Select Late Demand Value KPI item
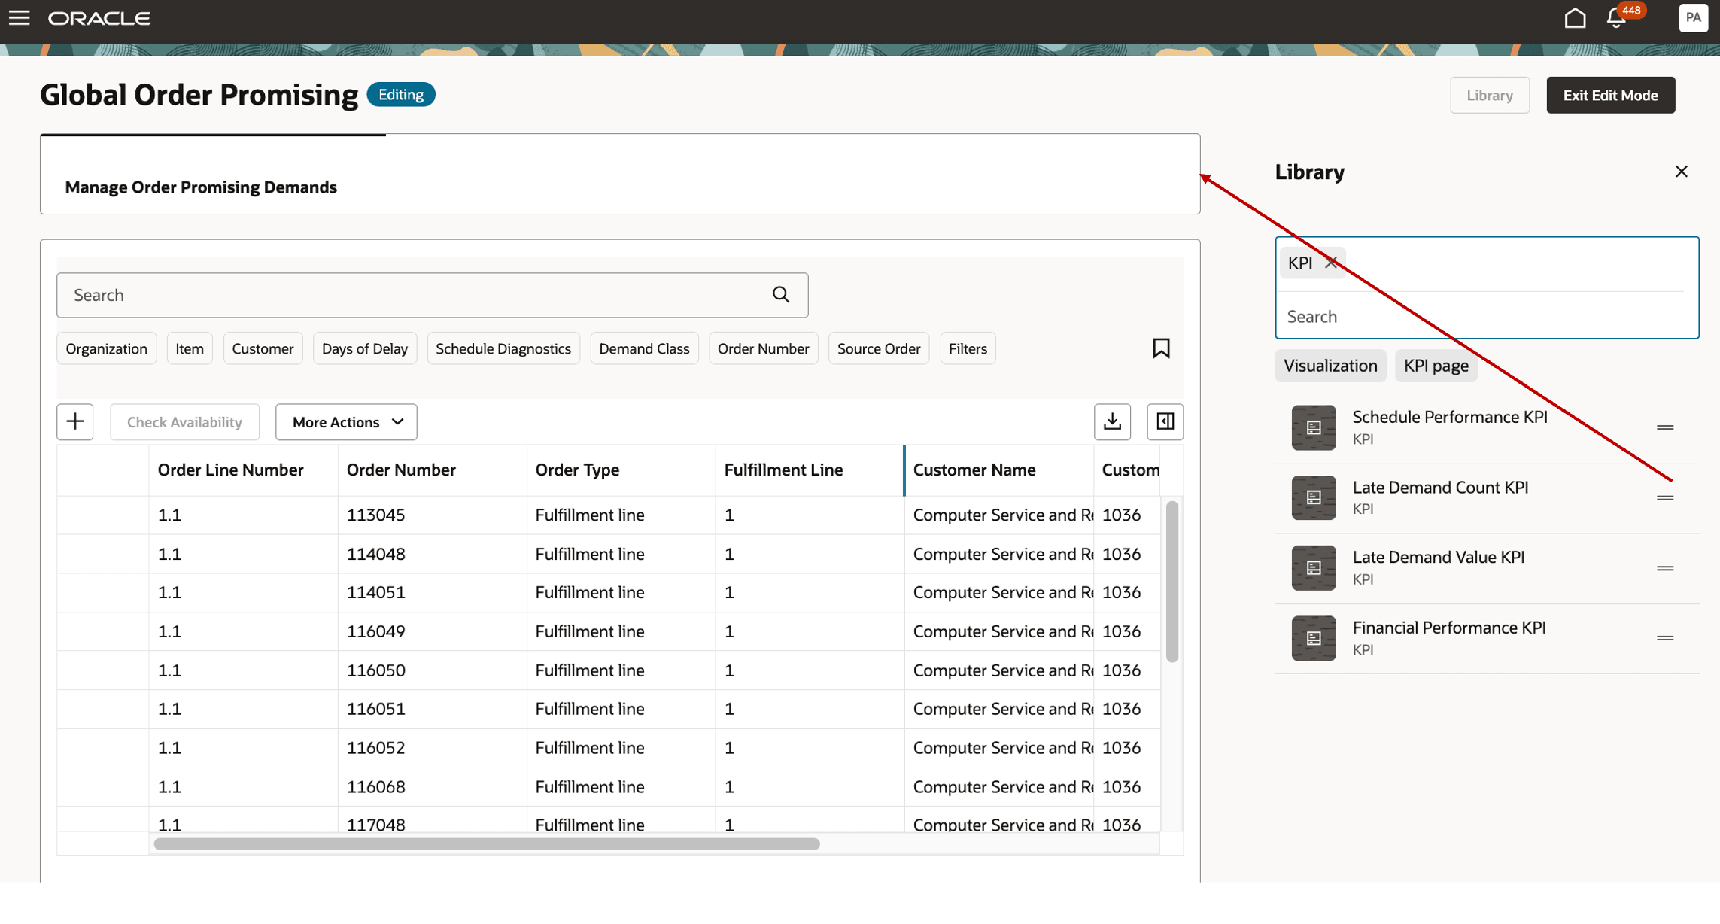 click(x=1487, y=568)
